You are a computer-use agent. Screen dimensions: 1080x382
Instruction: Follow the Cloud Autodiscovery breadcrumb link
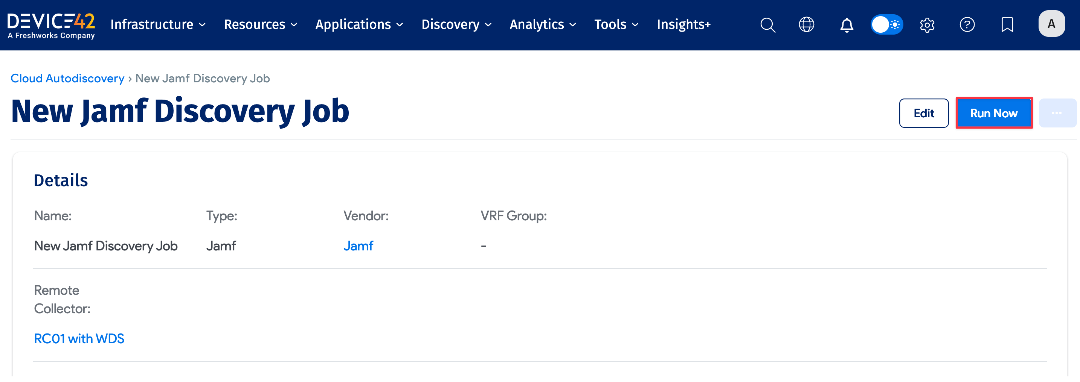pos(67,79)
